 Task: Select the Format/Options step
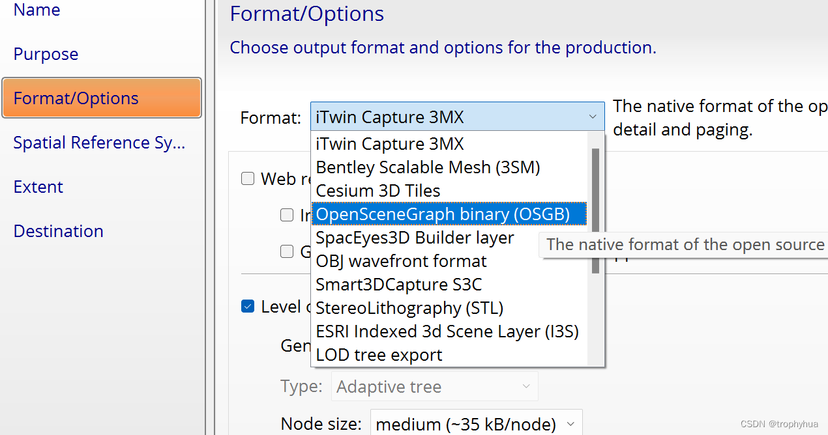click(102, 98)
